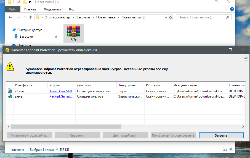Click Symantec shield icon in dialog title bar
This screenshot has height=158, width=250.
[x=7, y=50]
